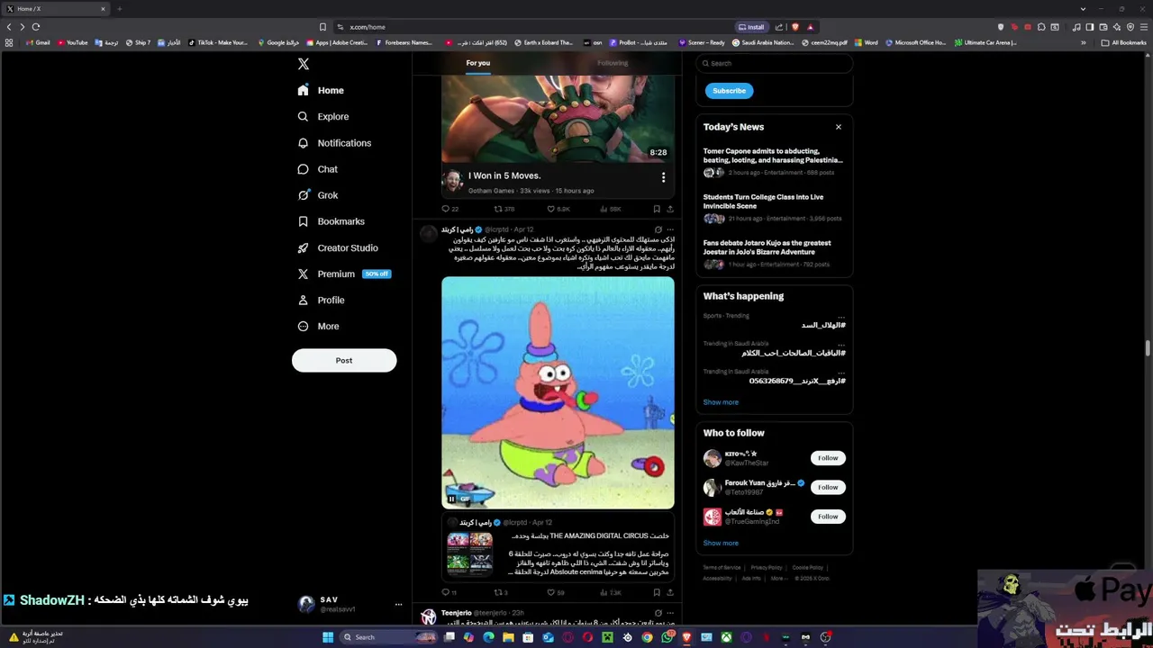Screen dimensions: 1153x648
Task: Like the post with 6.9K likes
Action: 558,209
